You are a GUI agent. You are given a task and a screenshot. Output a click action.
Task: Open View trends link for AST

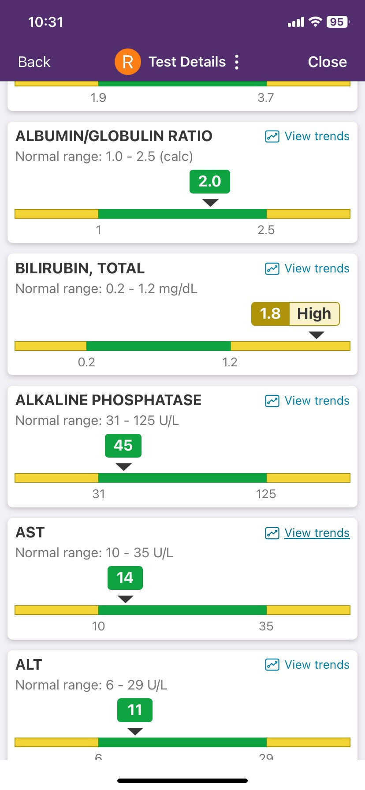pyautogui.click(x=317, y=533)
